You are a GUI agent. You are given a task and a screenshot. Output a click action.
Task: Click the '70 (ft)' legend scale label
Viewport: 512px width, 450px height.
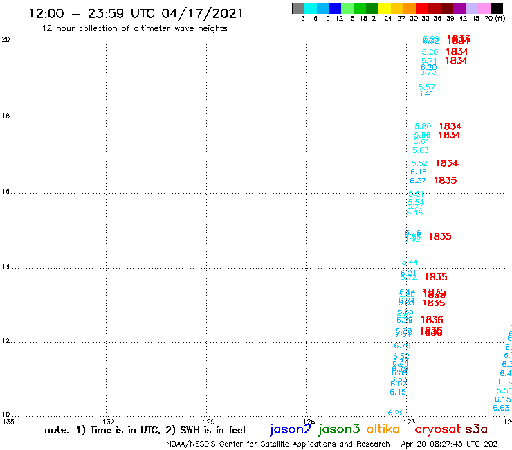pyautogui.click(x=495, y=18)
